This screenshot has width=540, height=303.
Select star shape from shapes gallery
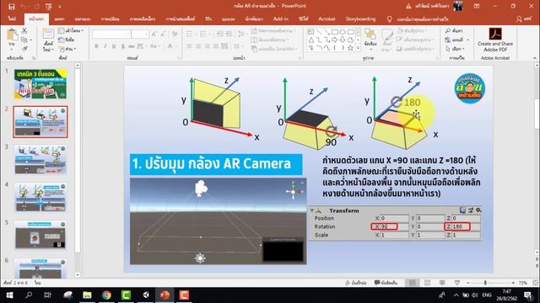(x=351, y=49)
